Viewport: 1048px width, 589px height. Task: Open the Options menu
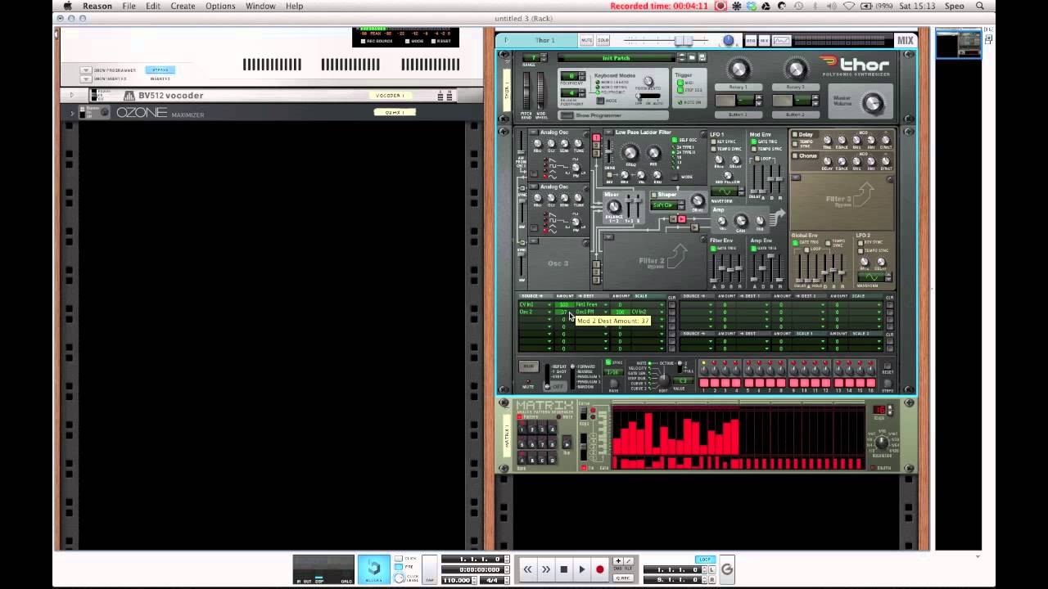pos(220,6)
